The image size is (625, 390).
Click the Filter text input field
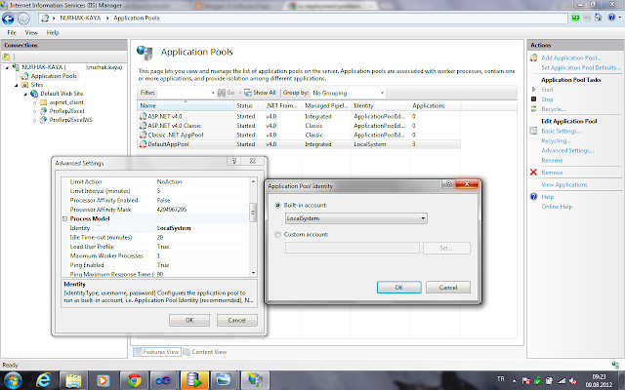coord(184,93)
